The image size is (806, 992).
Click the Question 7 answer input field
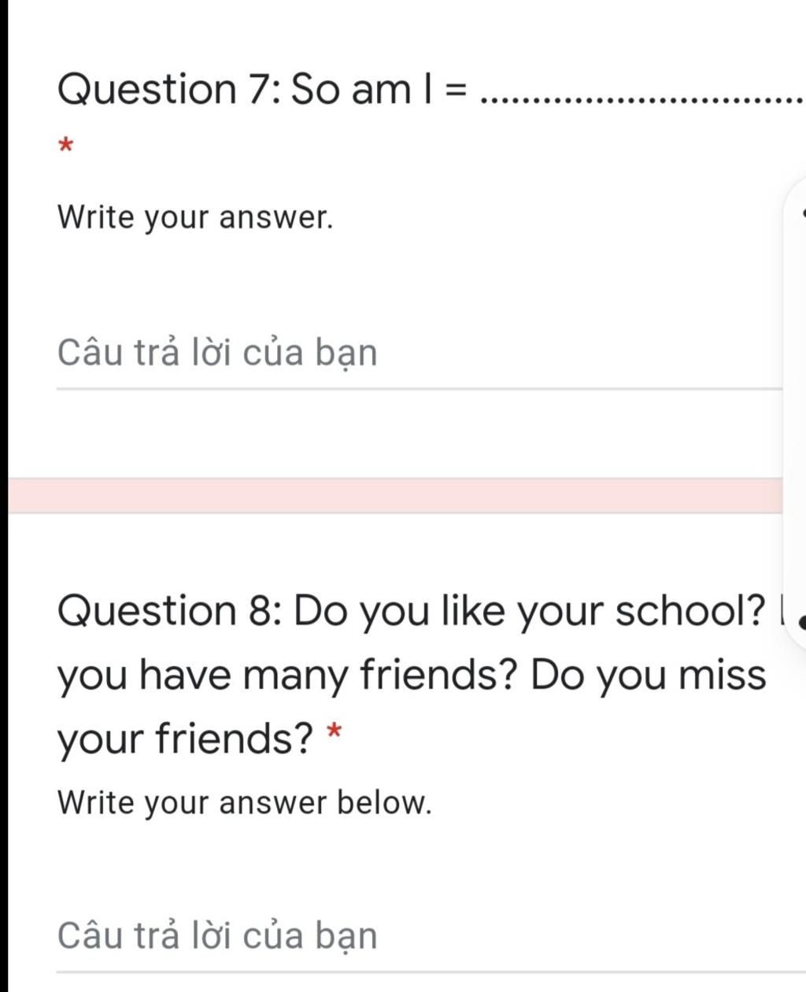(x=420, y=353)
